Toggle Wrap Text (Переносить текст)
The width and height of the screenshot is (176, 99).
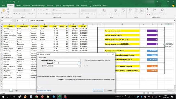click(x=59, y=10)
